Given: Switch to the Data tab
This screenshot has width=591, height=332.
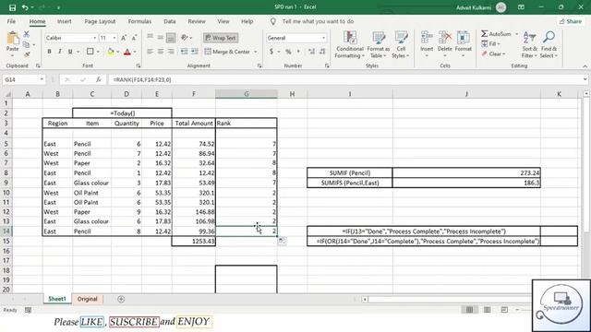Looking at the screenshot, I should pos(170,21).
